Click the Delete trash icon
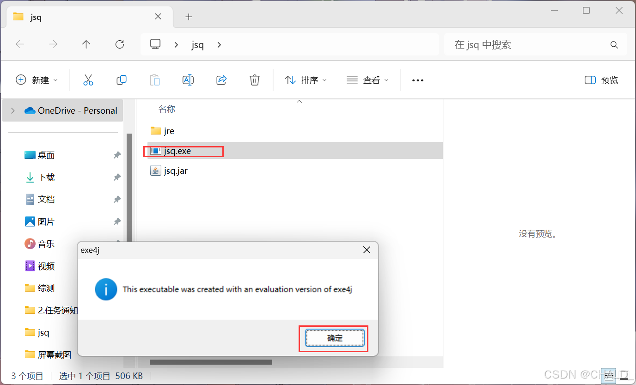The height and width of the screenshot is (385, 636). tap(255, 79)
